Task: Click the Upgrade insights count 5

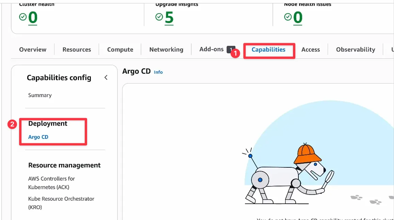Action: 169,18
